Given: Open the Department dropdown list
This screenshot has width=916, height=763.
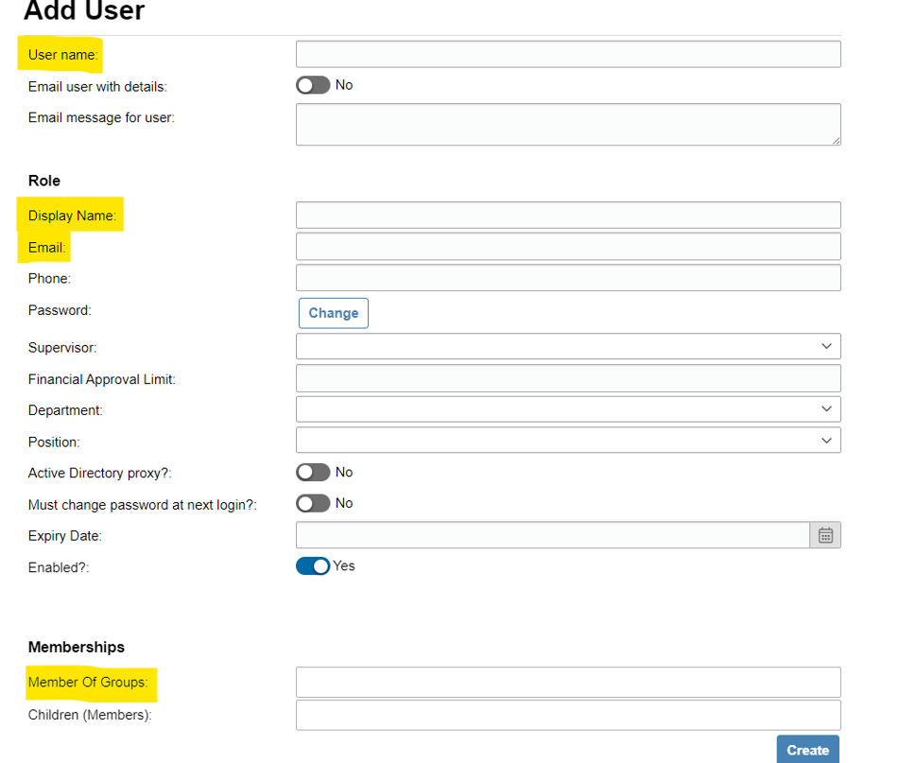Looking at the screenshot, I should [568, 409].
